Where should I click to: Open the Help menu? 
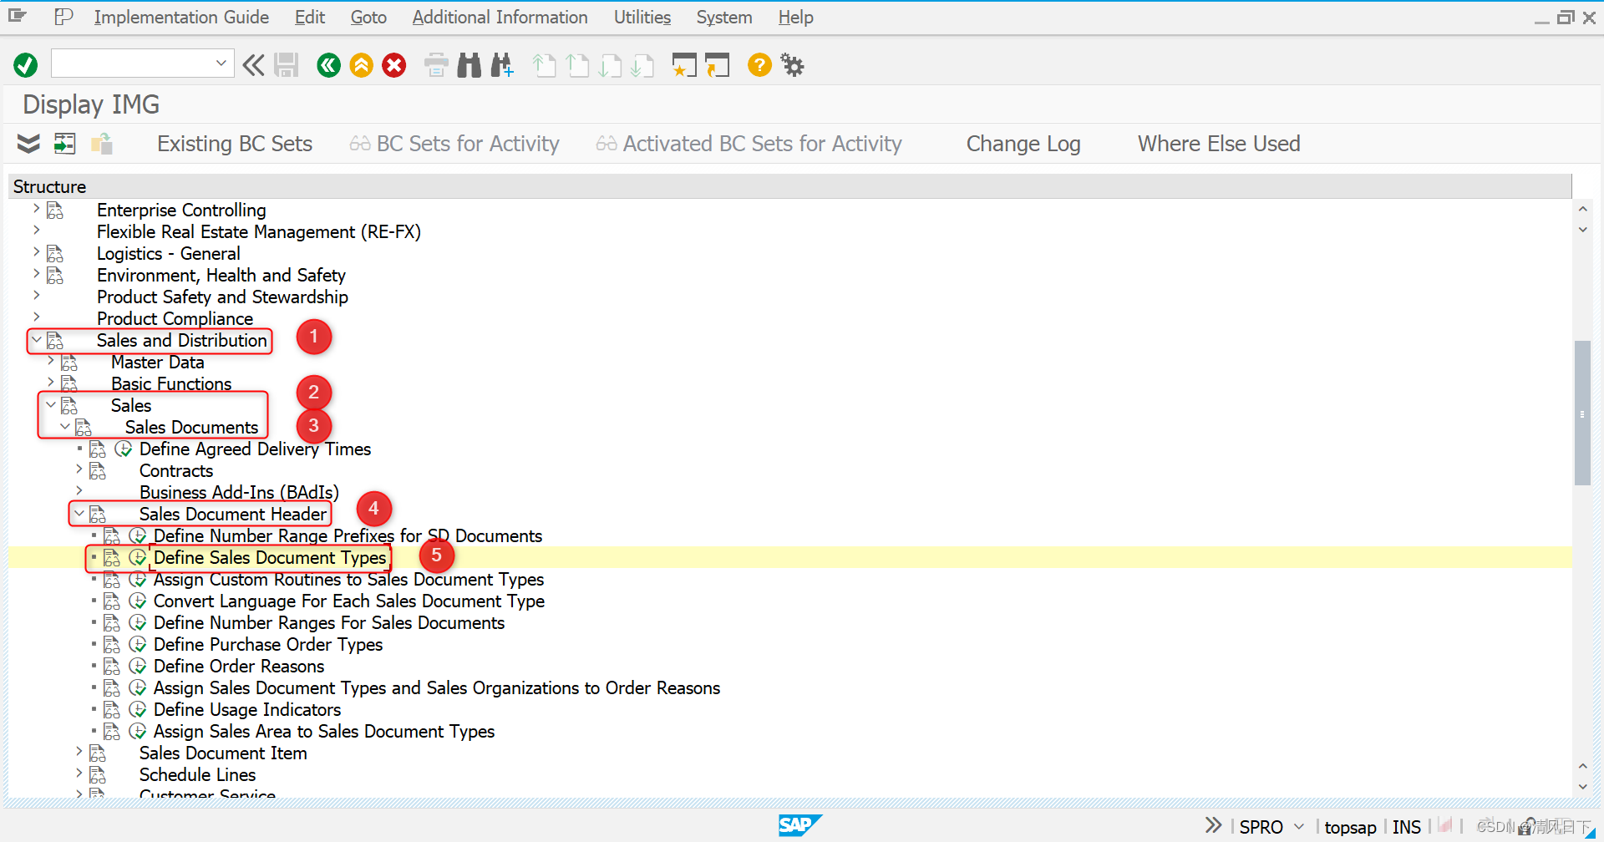(x=796, y=17)
